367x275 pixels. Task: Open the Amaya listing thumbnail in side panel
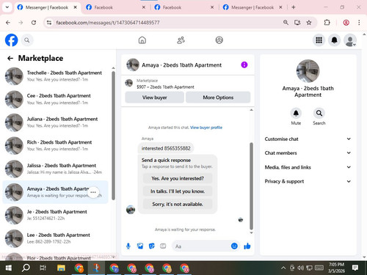point(308,71)
